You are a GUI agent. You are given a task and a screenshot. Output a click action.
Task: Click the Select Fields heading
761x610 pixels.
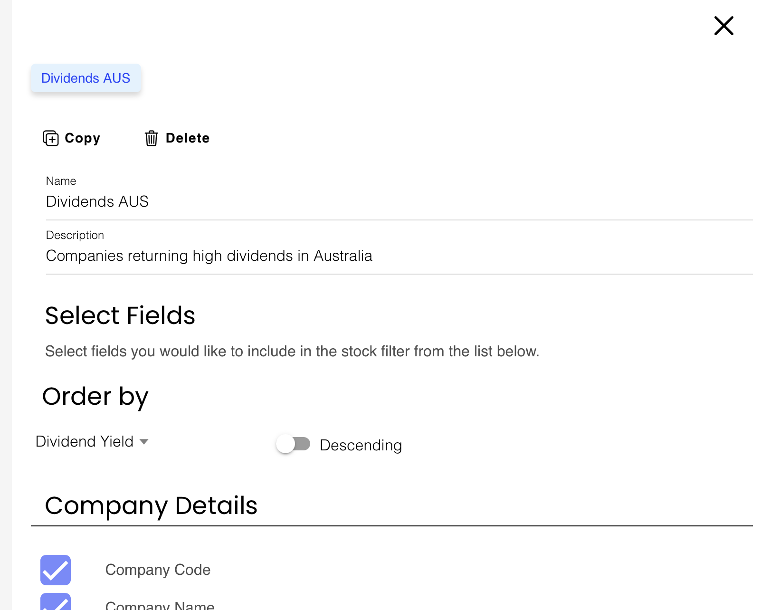pos(120,315)
